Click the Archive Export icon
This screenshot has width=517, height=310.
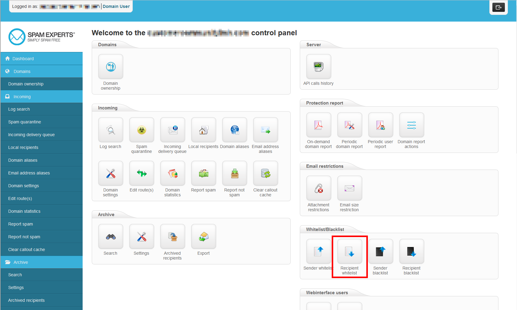tap(204, 237)
